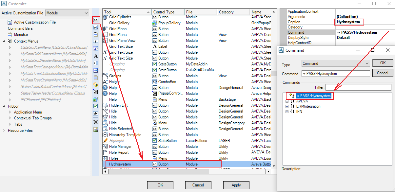Screen dimensions: 395x192
Task: Expand the AVEVA commands node
Action: (287, 101)
